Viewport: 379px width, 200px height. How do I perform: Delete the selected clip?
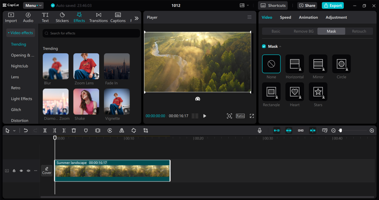(74, 130)
